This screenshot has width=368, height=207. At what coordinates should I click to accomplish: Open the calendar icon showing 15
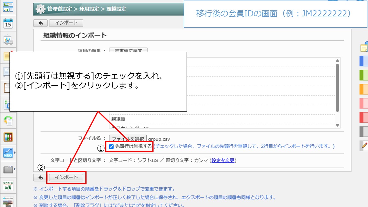click(8, 24)
